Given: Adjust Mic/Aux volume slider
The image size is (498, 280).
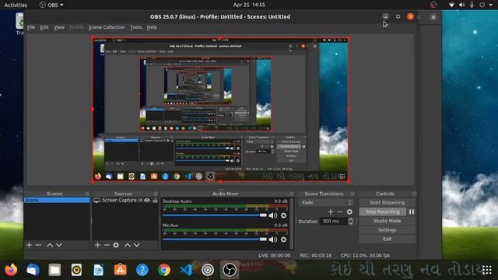Looking at the screenshot, I should point(215,240).
